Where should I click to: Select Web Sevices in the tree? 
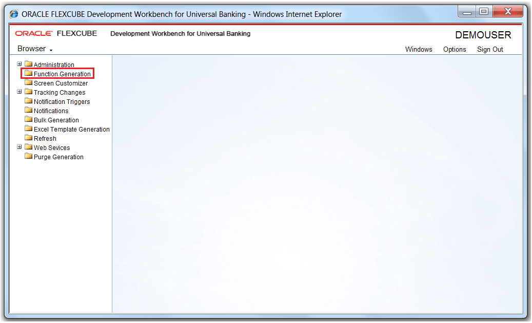pos(52,147)
